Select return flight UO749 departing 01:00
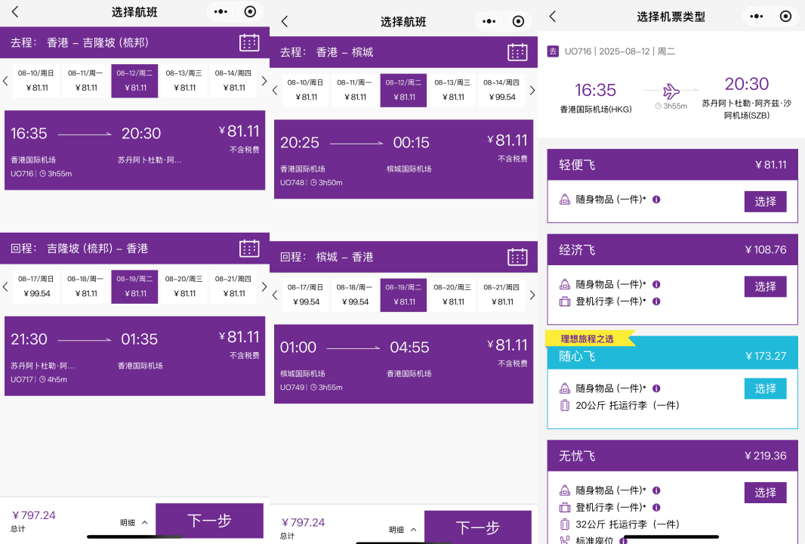The width and height of the screenshot is (805, 544). pos(403,363)
